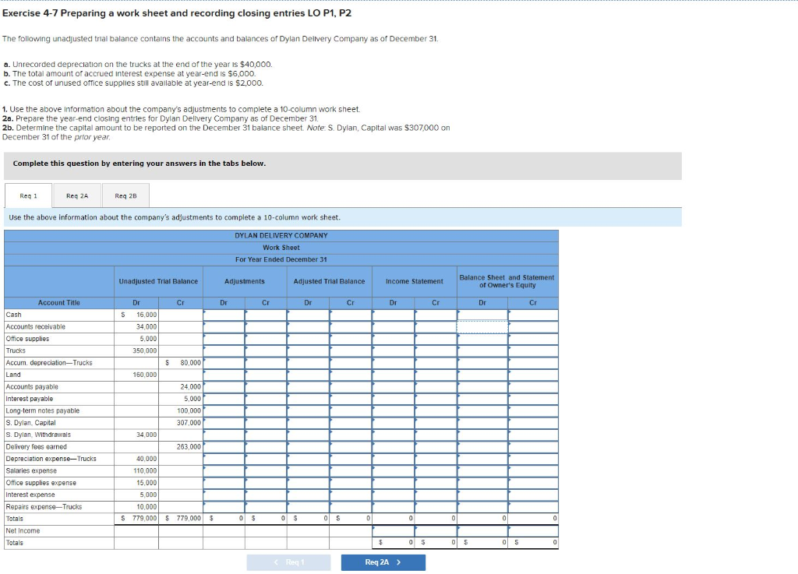Click the Repairs expense—Trucks account title
Screen dimensions: 798x574
pos(44,507)
